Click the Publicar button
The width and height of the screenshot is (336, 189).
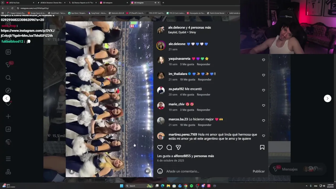(259, 171)
